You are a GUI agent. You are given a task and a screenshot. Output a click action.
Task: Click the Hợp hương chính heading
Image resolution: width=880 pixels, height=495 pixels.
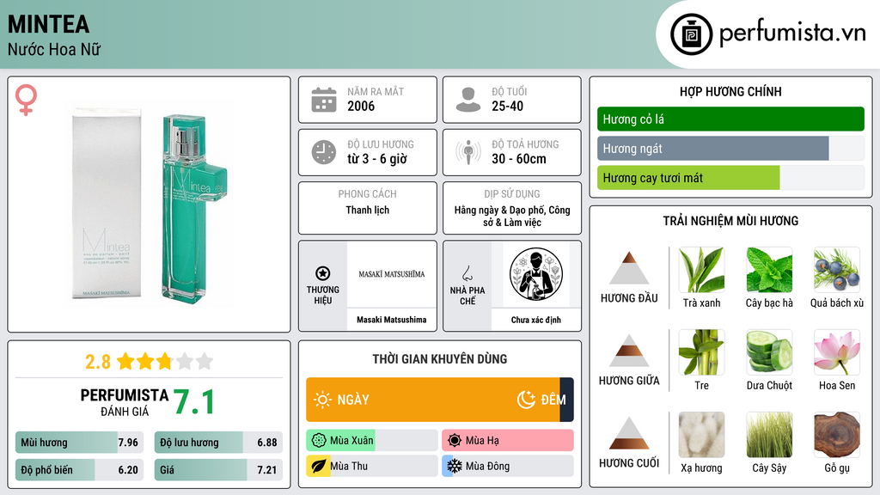(730, 91)
